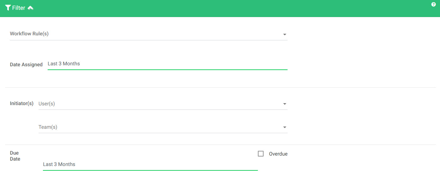Open the help question mark icon
This screenshot has width=440, height=189.
(433, 4)
